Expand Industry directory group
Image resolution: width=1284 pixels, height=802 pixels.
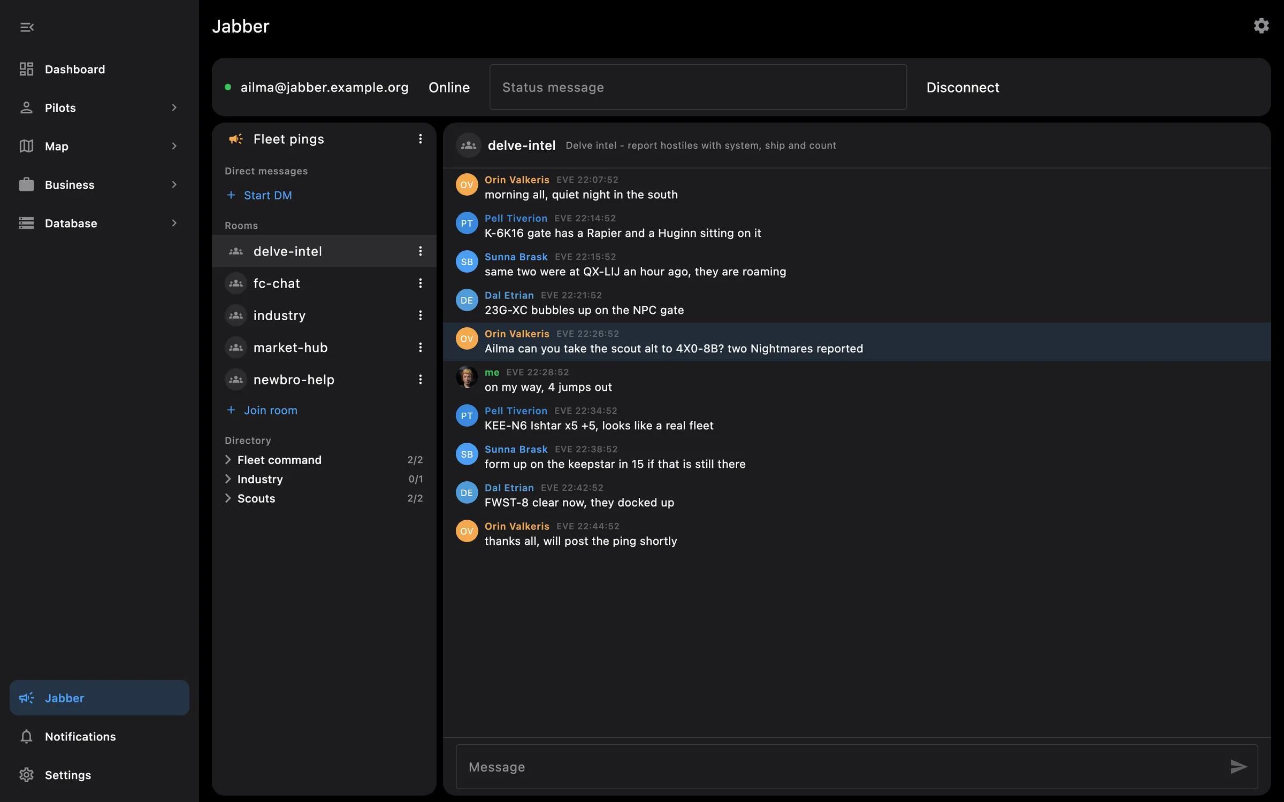pos(324,479)
